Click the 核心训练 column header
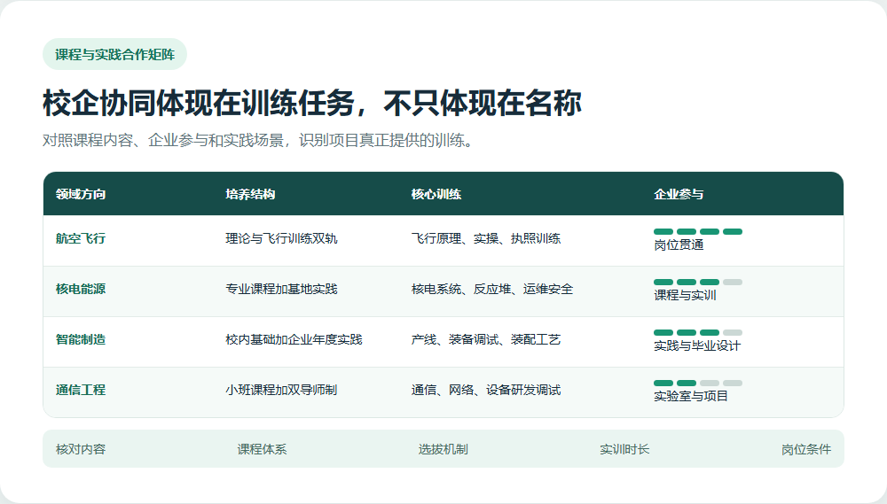 (436, 194)
